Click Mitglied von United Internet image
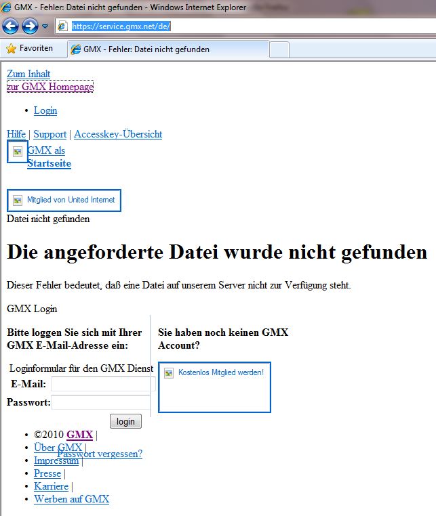The width and height of the screenshot is (436, 516). 64,200
